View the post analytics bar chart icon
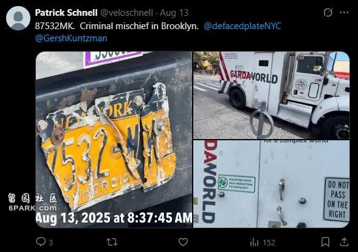Viewport: 358px width, 252px height. (254, 242)
